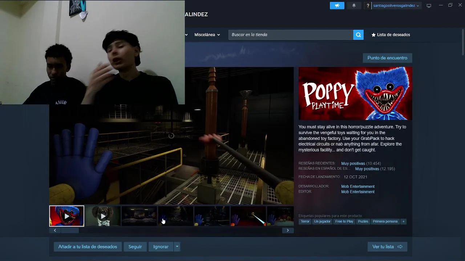Click the Poppy Playtime header banner image
465x261 pixels.
[355, 93]
